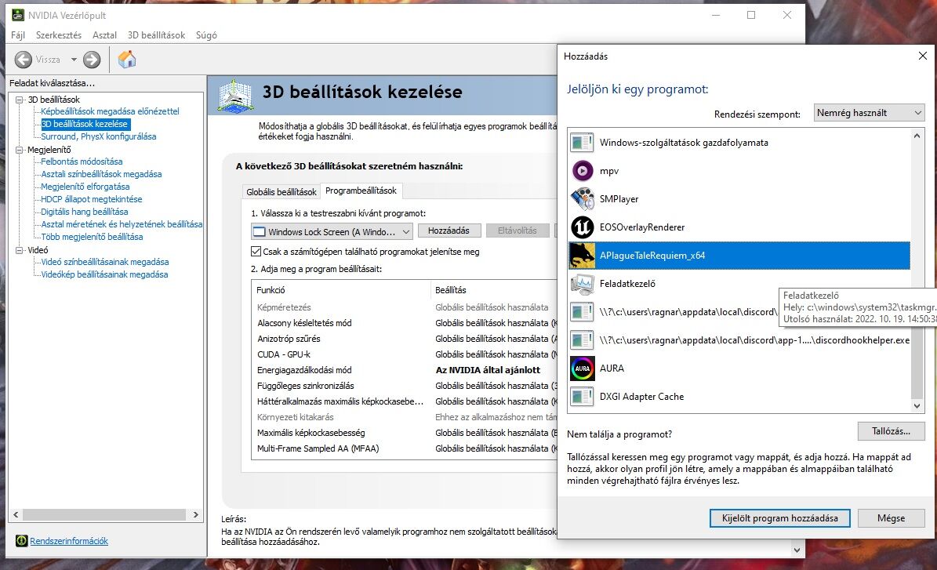Select the SMPlayer program icon

(x=582, y=199)
